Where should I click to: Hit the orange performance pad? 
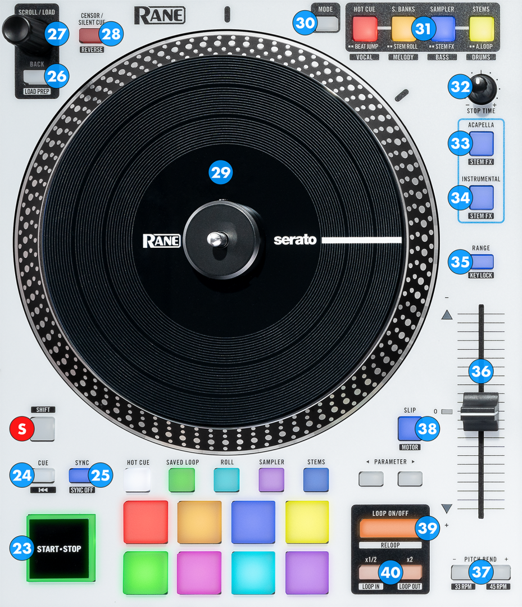(x=199, y=522)
